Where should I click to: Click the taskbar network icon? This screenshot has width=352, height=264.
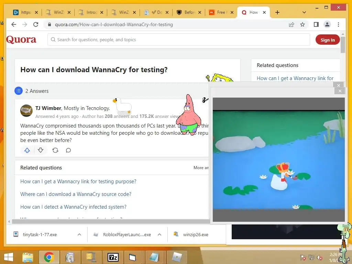(311, 258)
